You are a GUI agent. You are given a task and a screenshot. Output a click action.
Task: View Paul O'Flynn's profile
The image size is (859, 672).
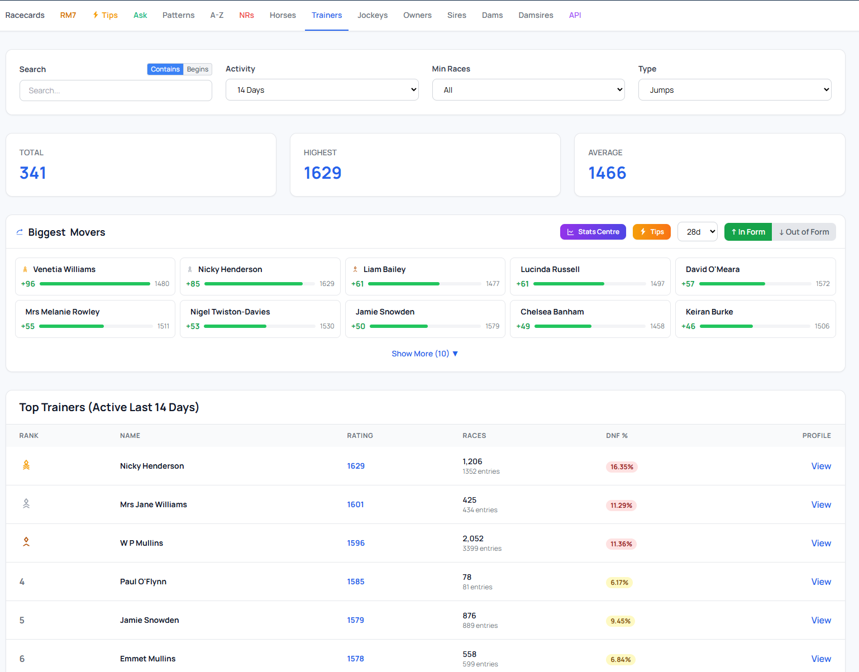pos(821,582)
